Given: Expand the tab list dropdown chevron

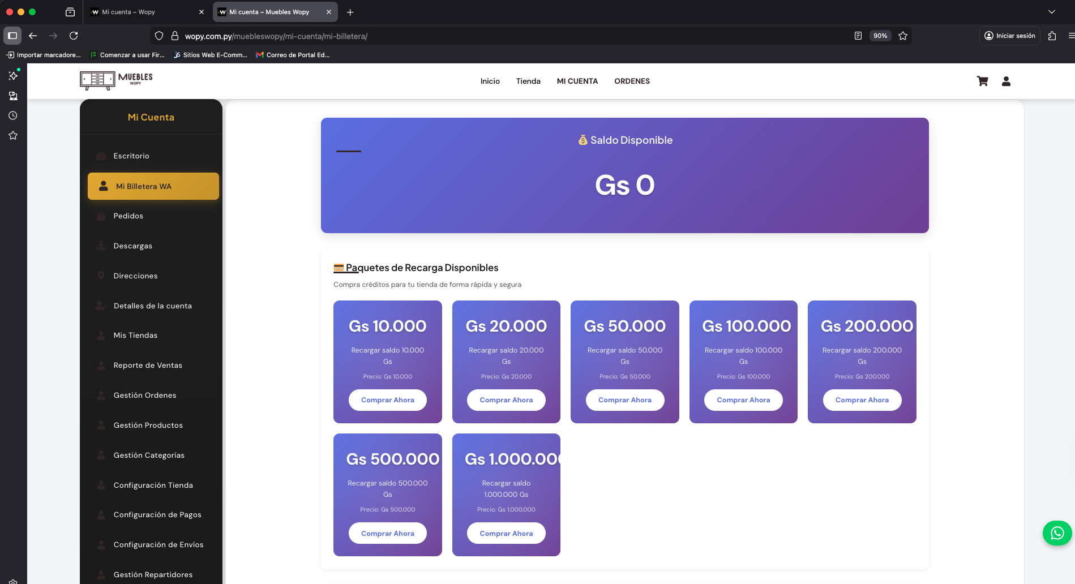Looking at the screenshot, I should 1051,12.
